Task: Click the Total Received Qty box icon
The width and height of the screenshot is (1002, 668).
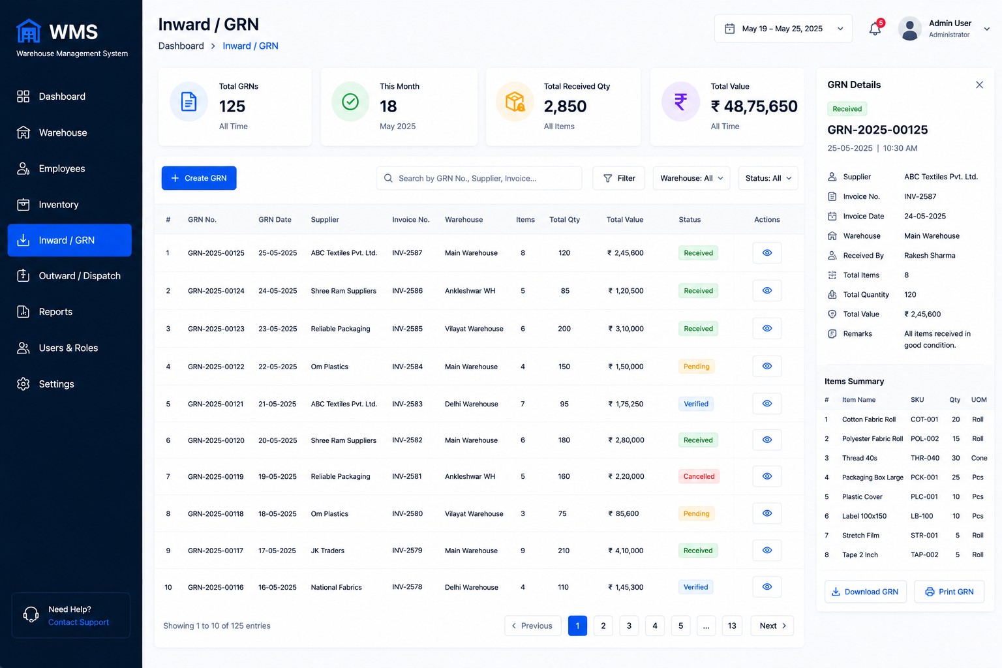Action: click(x=515, y=102)
